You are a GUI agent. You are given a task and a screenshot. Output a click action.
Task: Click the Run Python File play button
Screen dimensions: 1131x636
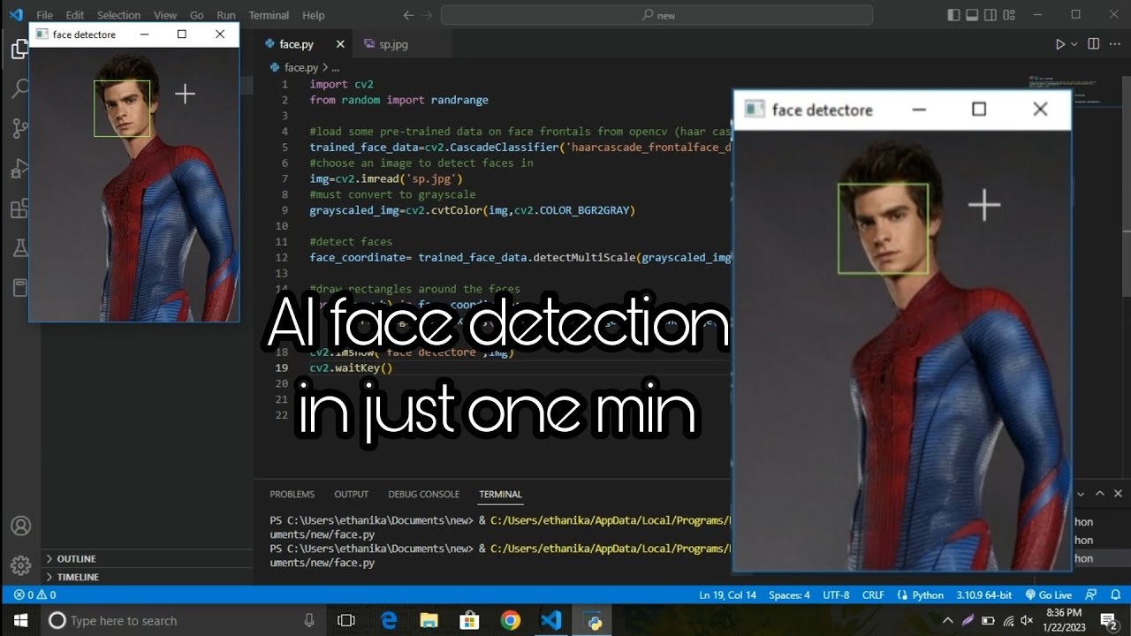[x=1060, y=44]
